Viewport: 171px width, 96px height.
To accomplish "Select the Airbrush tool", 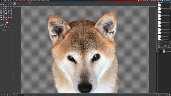I will coord(11,15).
